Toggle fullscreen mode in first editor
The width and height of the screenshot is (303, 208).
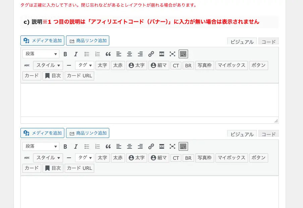[172, 54]
